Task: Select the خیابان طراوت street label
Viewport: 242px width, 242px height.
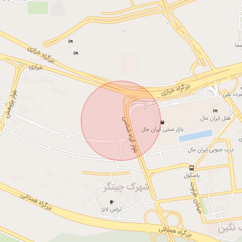Action: [x=195, y=198]
